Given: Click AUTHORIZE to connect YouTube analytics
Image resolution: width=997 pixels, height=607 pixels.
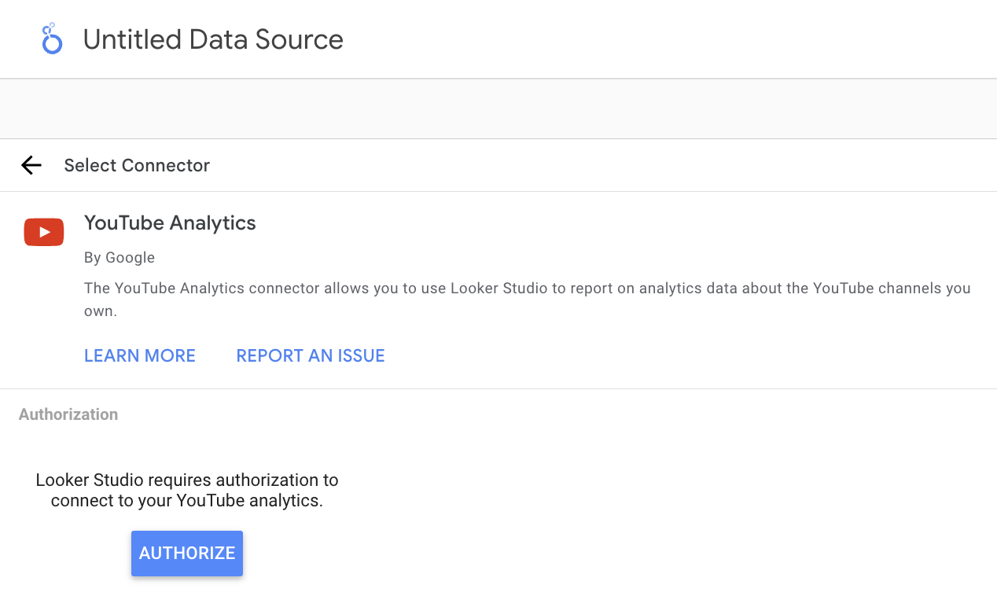Looking at the screenshot, I should tap(186, 553).
